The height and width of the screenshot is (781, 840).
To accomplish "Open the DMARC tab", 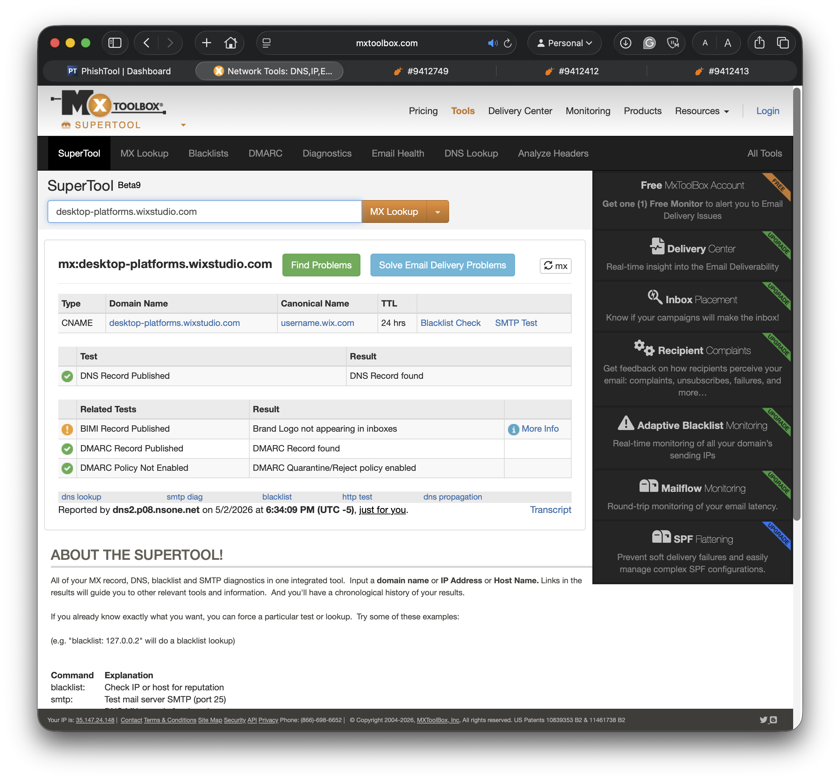I will click(265, 153).
